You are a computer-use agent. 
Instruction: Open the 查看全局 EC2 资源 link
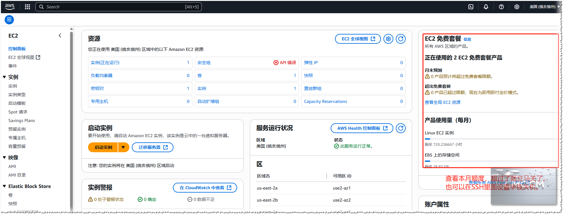442,102
